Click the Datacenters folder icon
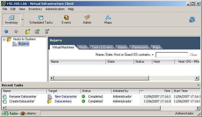This screenshot has height=117, width=202. (50, 102)
